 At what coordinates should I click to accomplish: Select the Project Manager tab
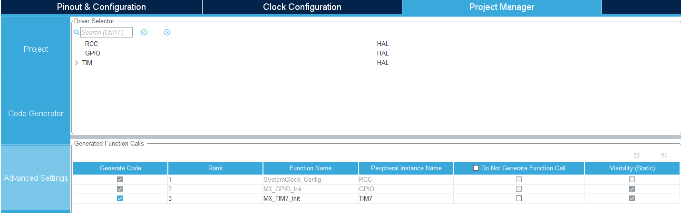502,7
